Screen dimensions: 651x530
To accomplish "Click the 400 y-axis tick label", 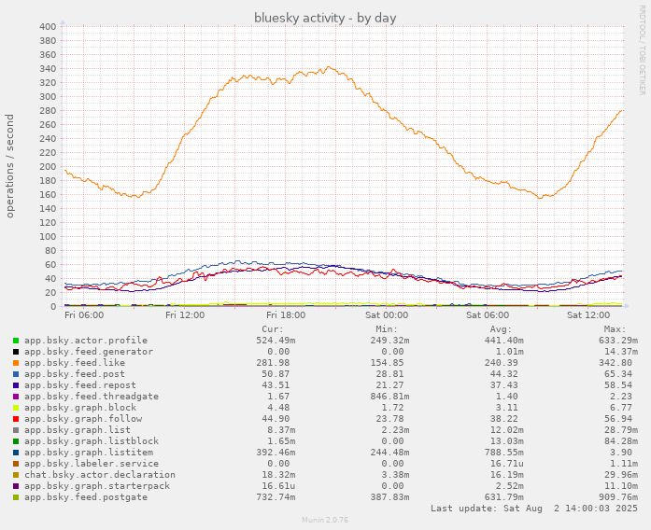I will click(x=48, y=27).
